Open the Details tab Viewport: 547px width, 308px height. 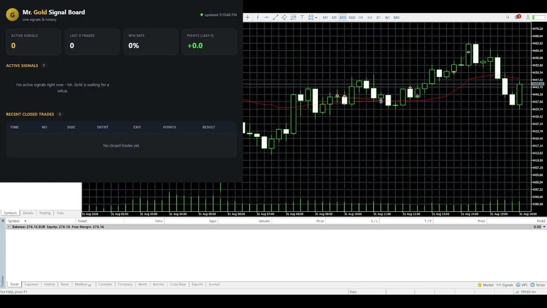pos(28,213)
